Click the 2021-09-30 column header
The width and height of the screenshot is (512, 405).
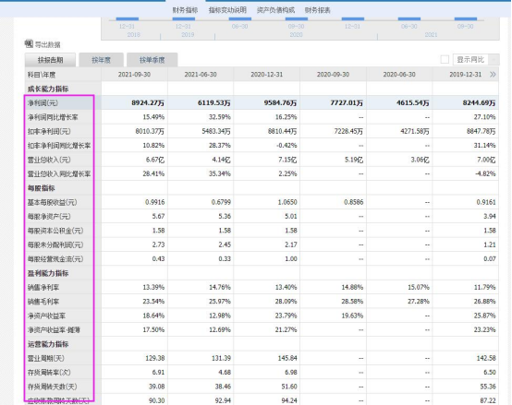134,75
